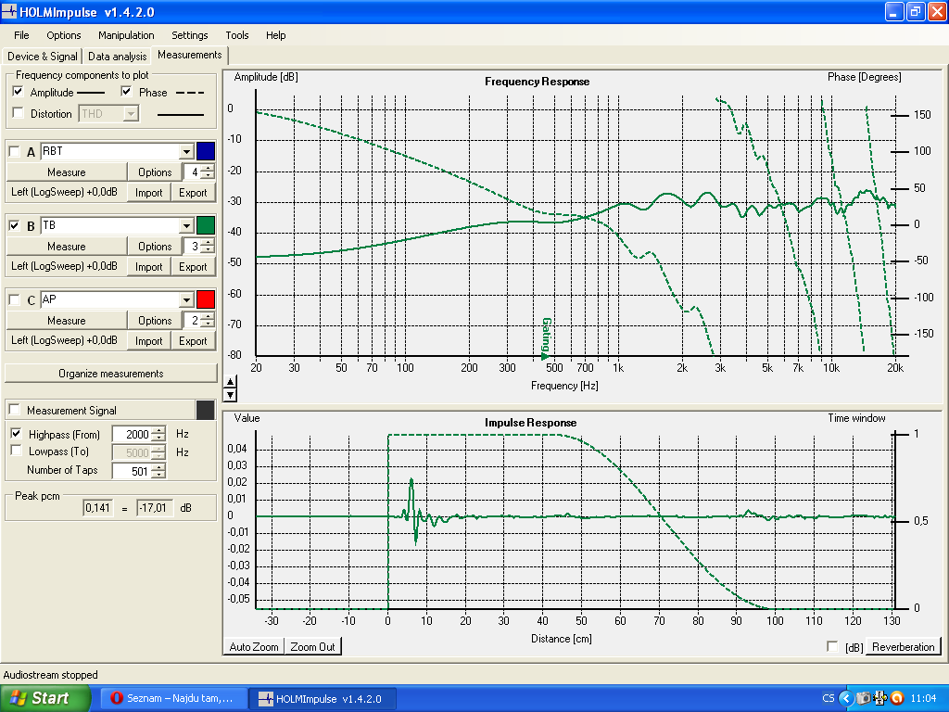Toggle the [dB] checkbox near Reverberation

click(832, 646)
